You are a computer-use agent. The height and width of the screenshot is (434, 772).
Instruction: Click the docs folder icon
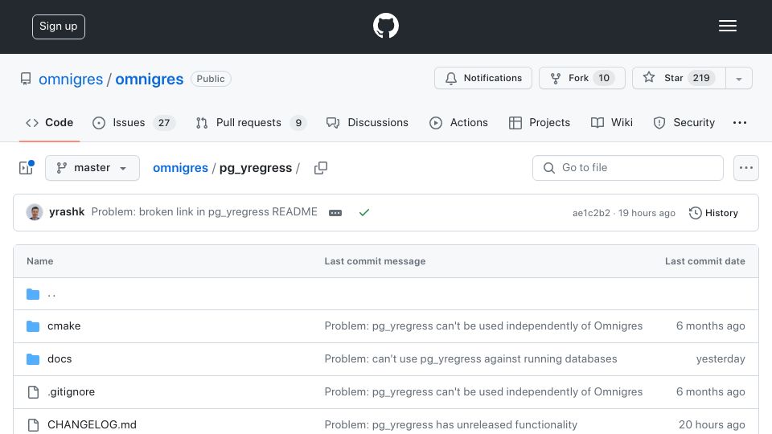tap(33, 359)
